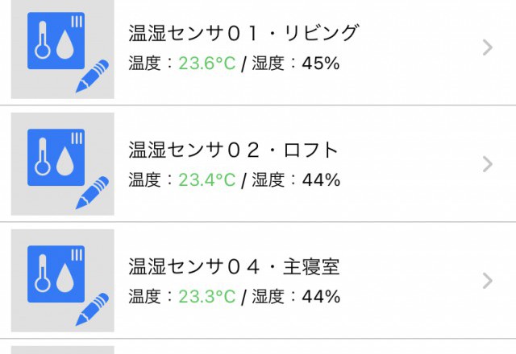The image size is (516, 354).
Task: Tap the partially visible gray thumbnail at bottom
Action: click(62, 349)
